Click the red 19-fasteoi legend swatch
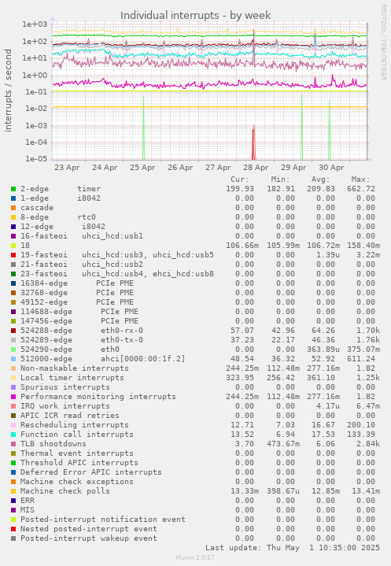The height and width of the screenshot is (566, 391). [x=13, y=255]
